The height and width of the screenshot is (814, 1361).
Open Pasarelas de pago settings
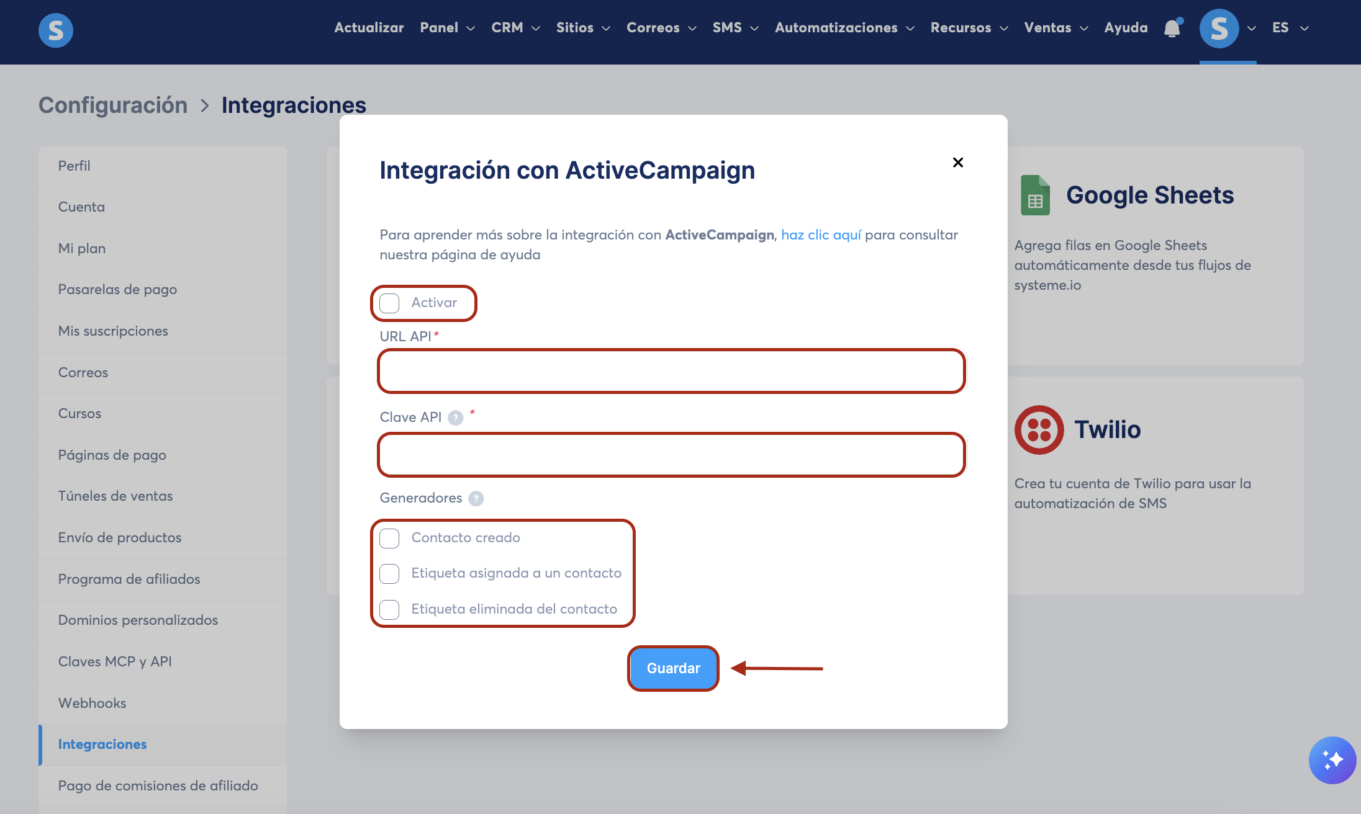point(163,290)
